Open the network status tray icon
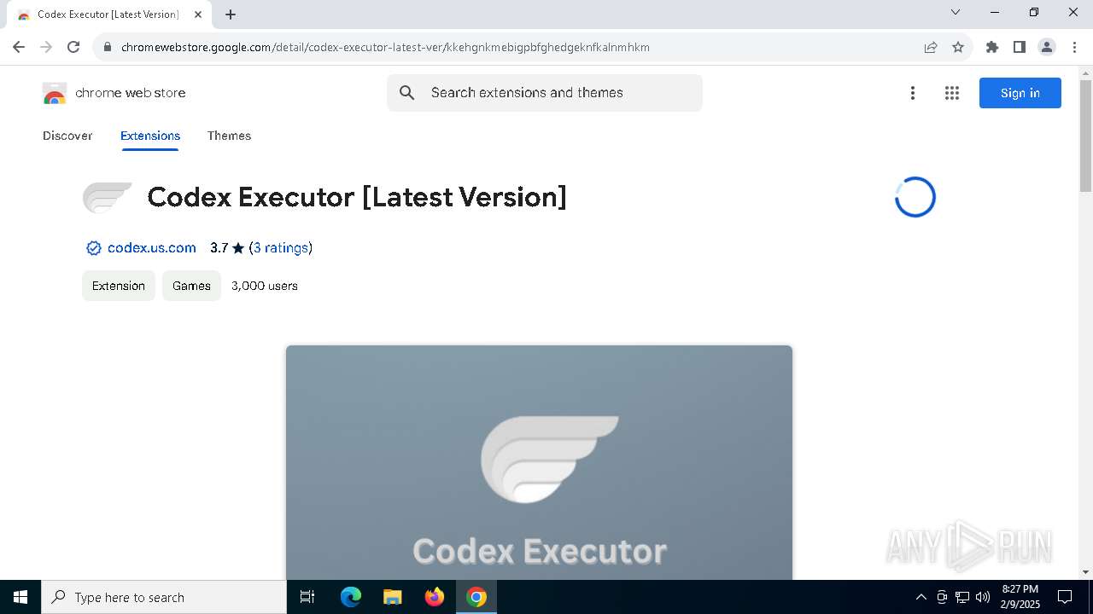Screen dimensions: 1093x614 click(962, 597)
